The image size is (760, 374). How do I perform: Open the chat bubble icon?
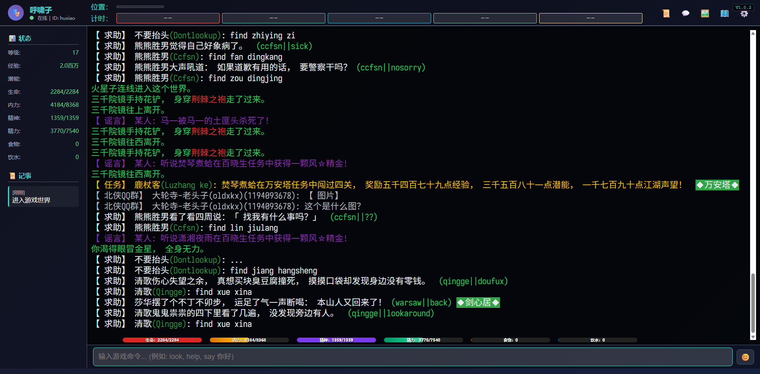point(685,13)
